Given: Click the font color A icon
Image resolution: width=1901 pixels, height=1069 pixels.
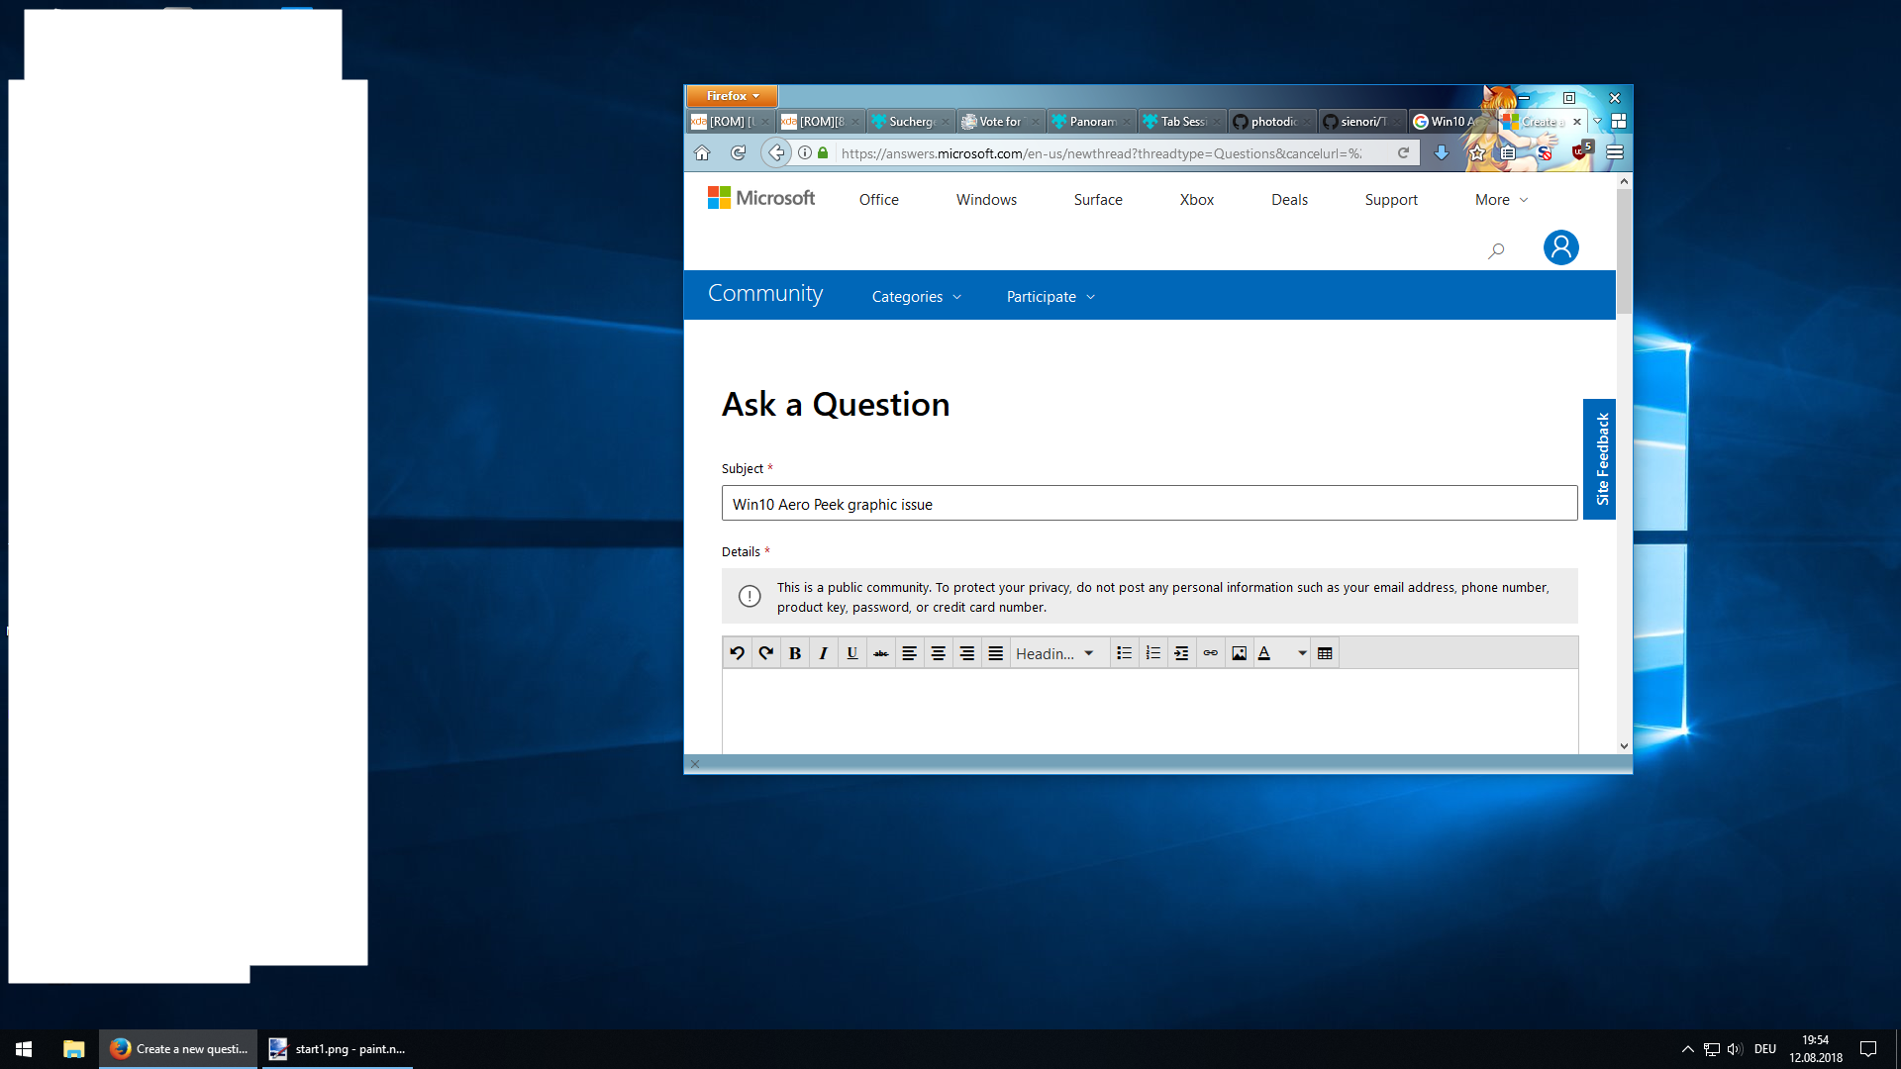Looking at the screenshot, I should 1264,653.
